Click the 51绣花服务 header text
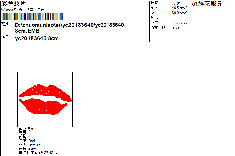 coord(207,3)
